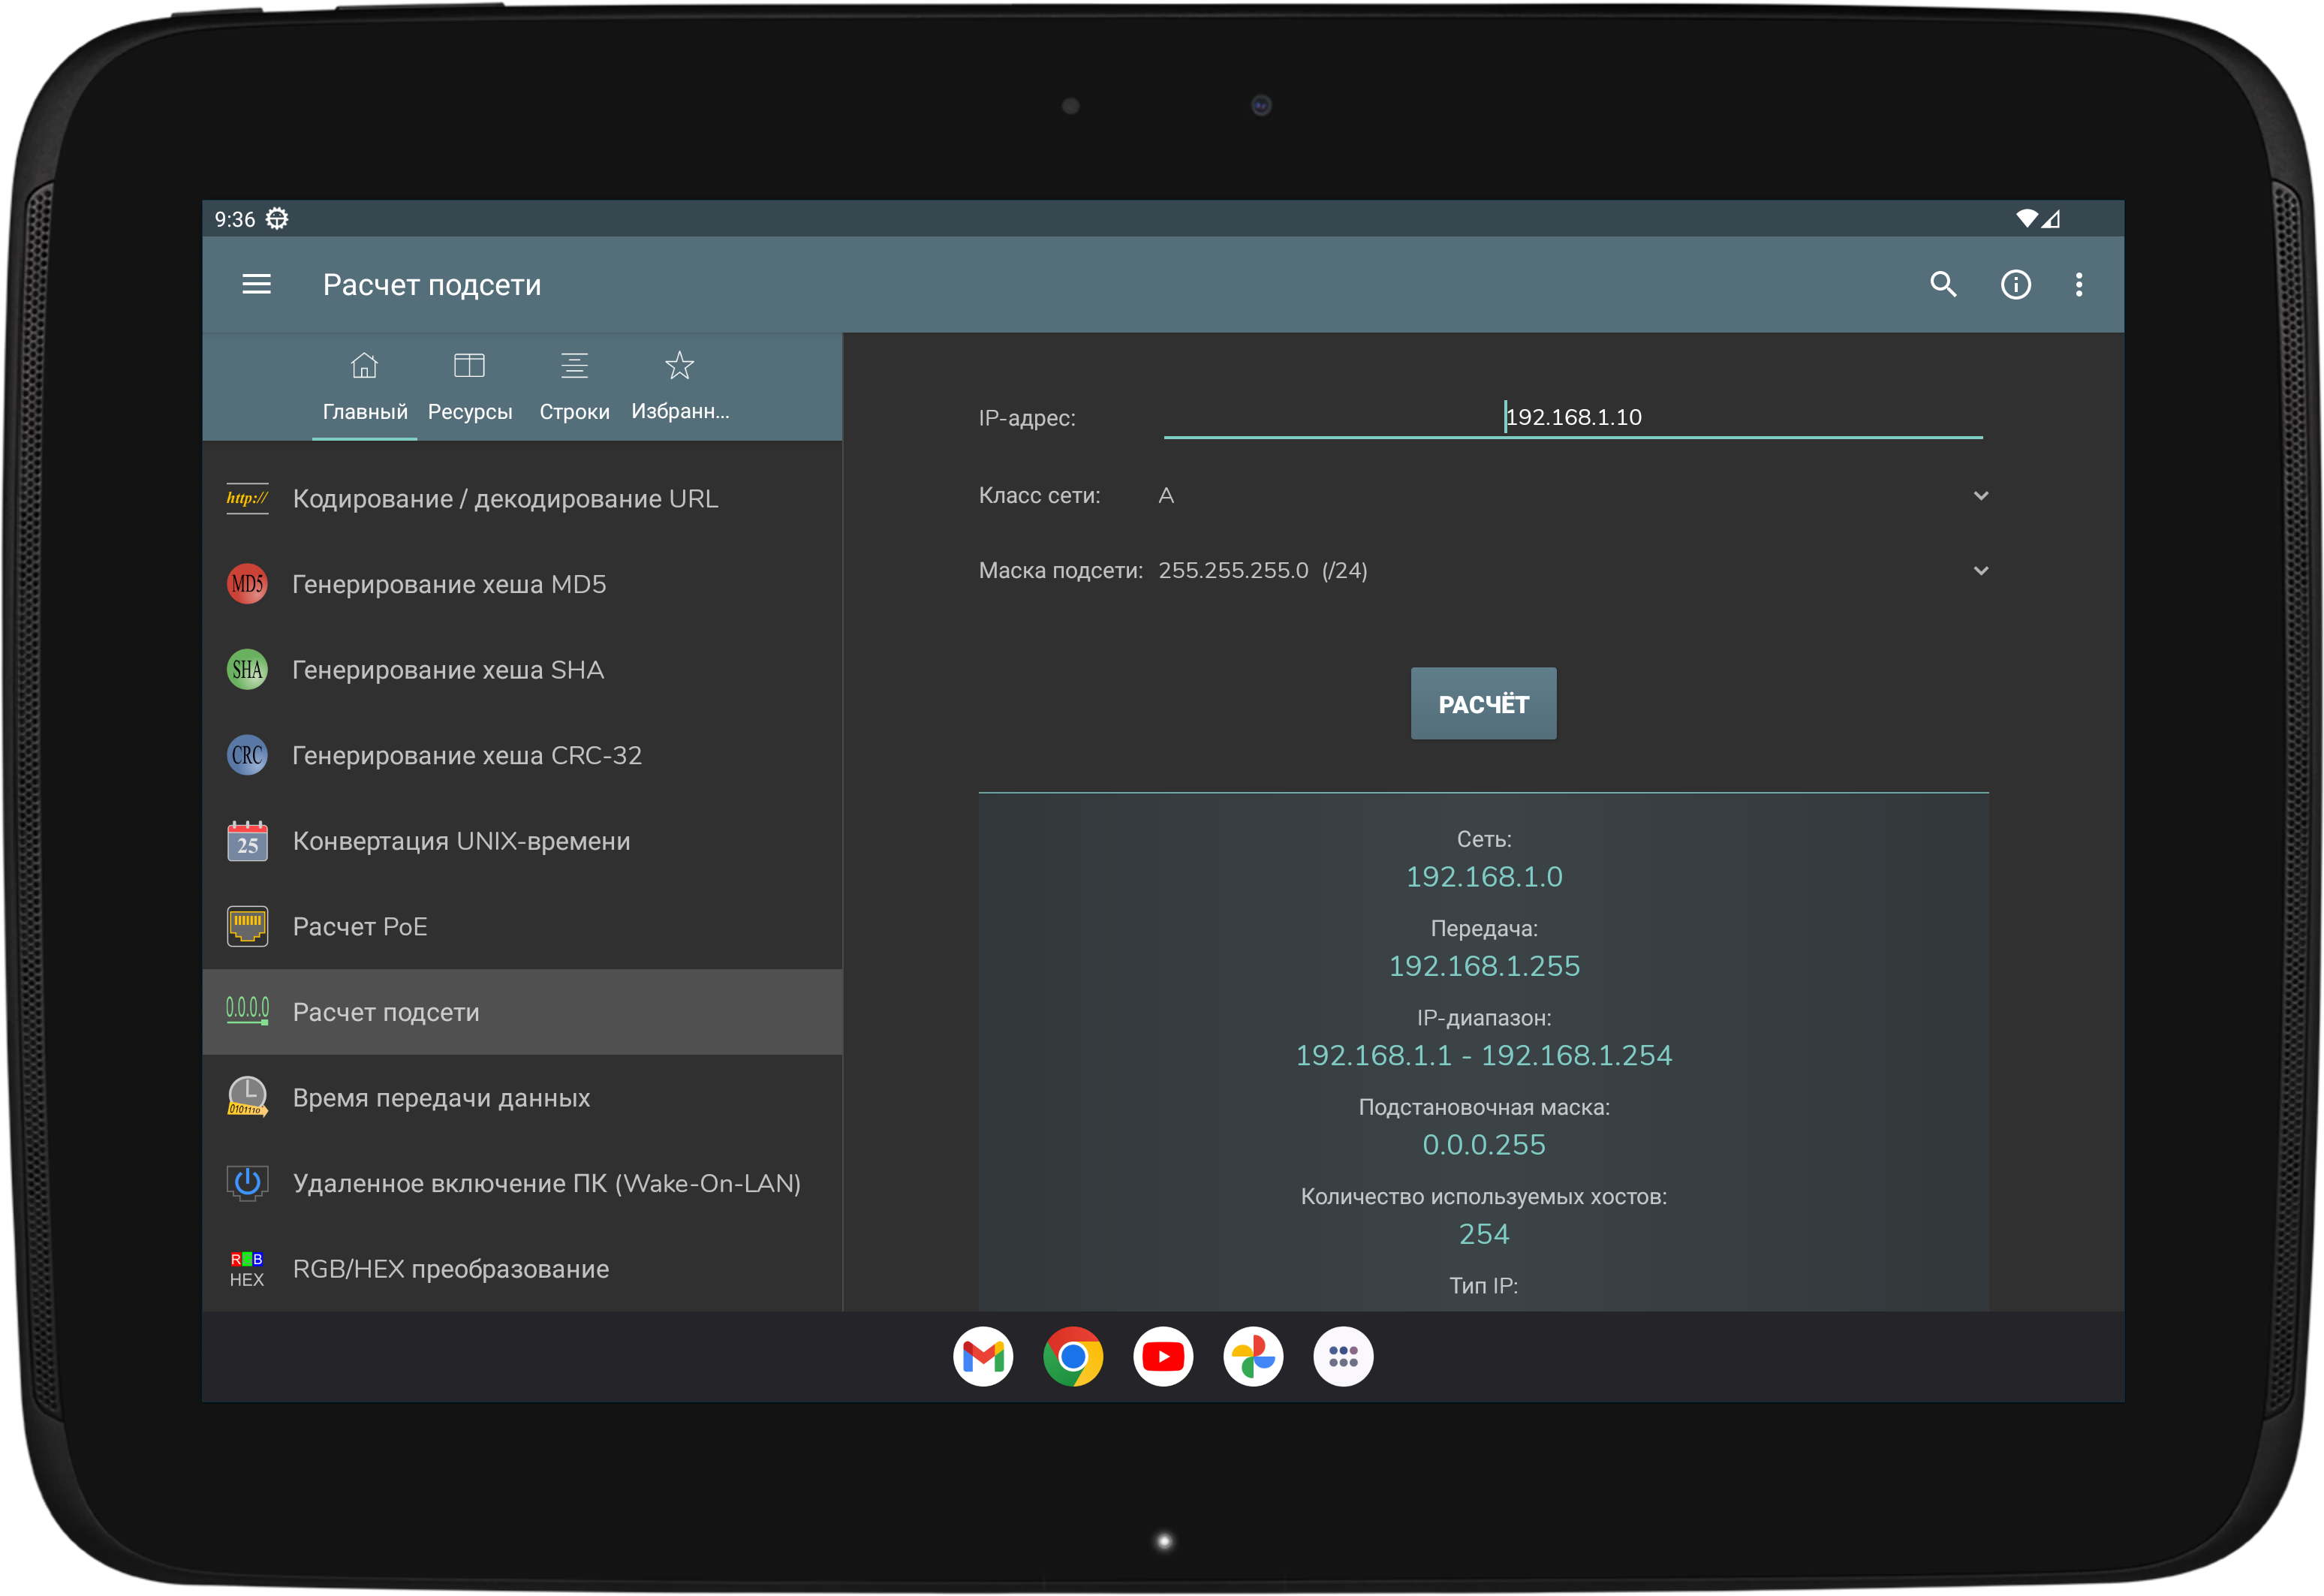Select Расчет подсети in the list
Image resolution: width=2324 pixels, height=1596 pixels.
tap(522, 1012)
